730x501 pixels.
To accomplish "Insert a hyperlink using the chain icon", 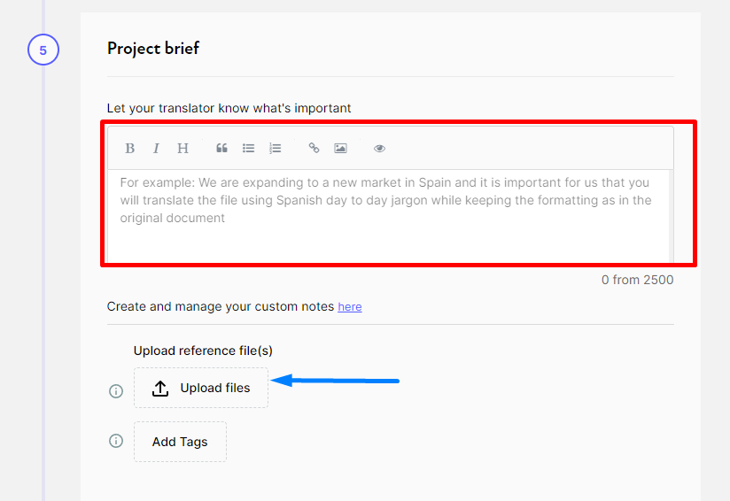I will (x=314, y=149).
